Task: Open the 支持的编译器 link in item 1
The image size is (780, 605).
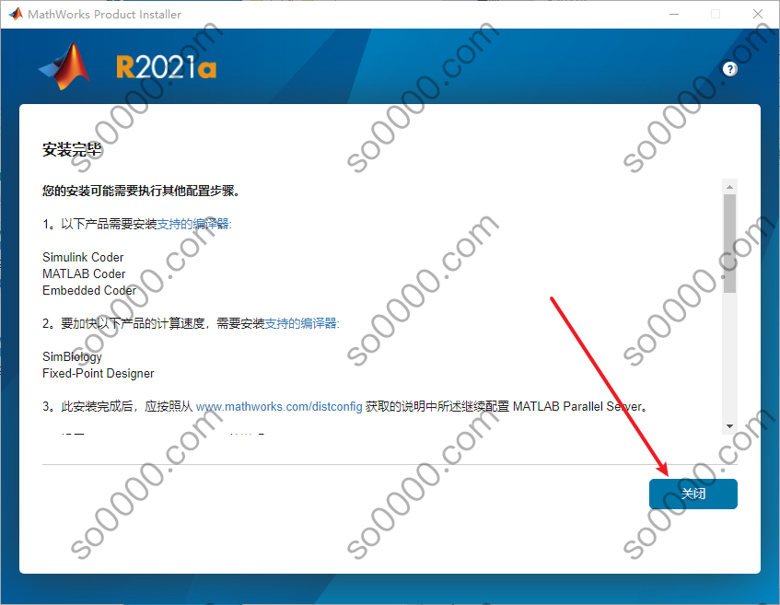Action: pos(194,224)
